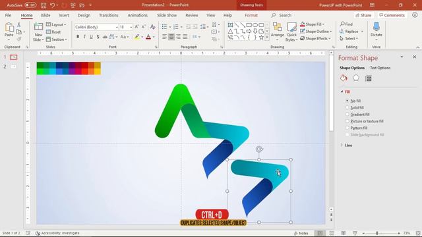Align text left

click(164, 37)
